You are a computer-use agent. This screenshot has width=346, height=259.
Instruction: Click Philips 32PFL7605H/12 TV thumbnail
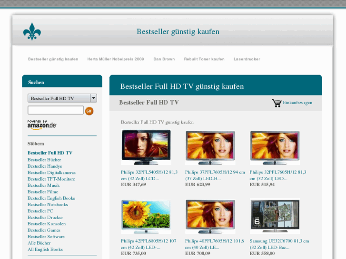click(x=275, y=147)
